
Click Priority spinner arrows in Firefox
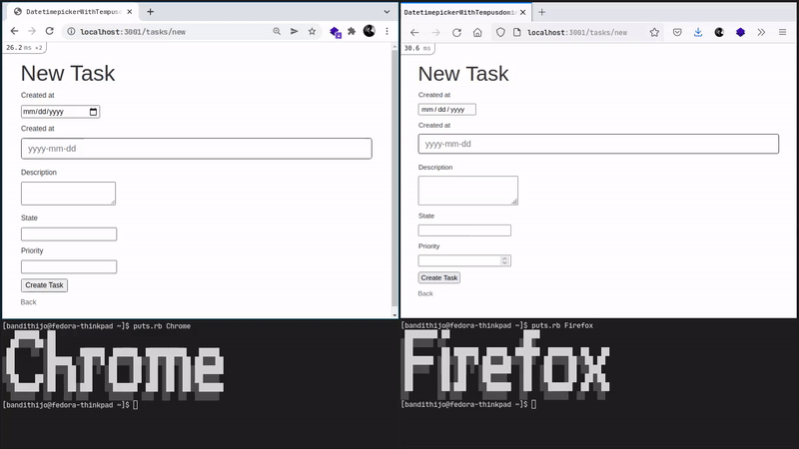click(x=504, y=260)
